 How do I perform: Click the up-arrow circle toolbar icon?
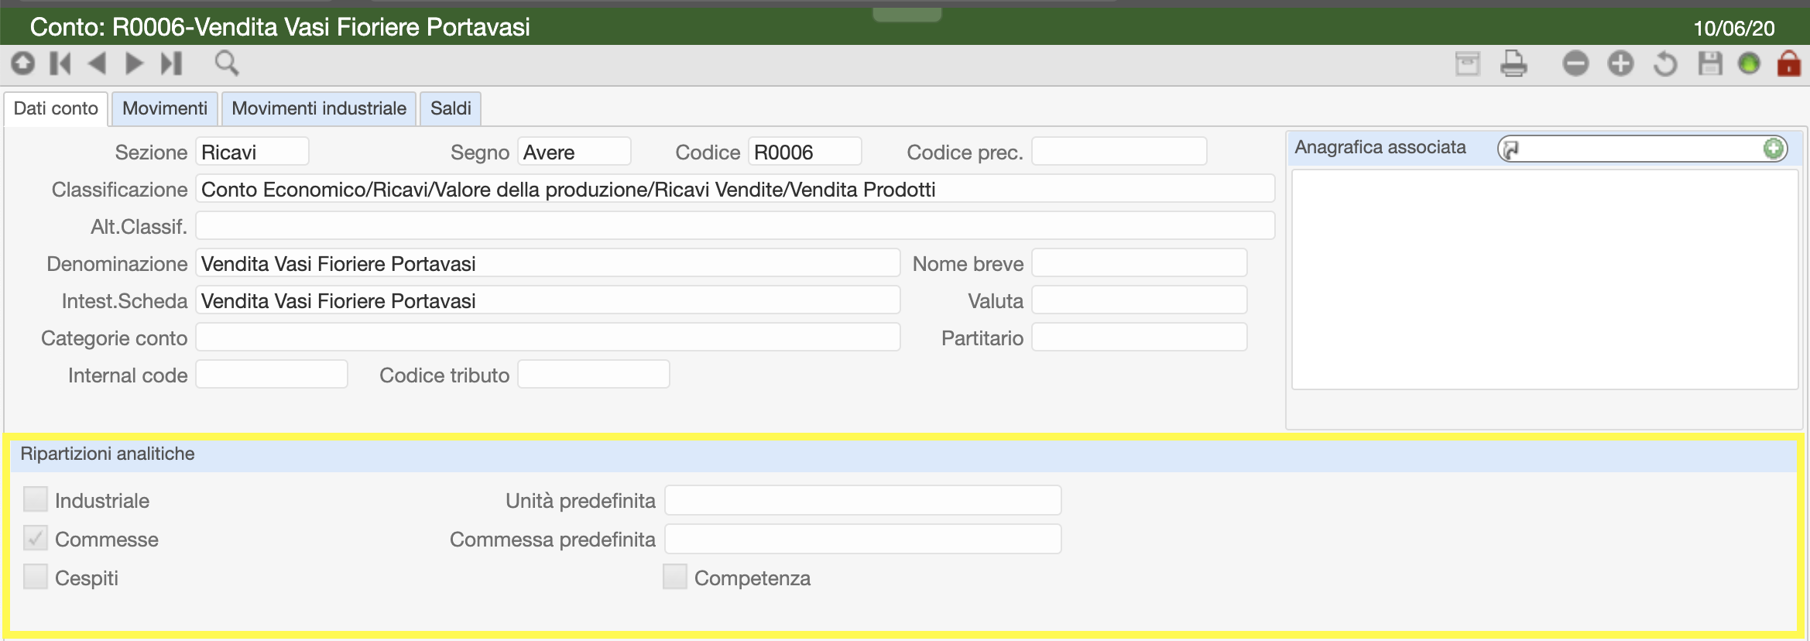(22, 63)
